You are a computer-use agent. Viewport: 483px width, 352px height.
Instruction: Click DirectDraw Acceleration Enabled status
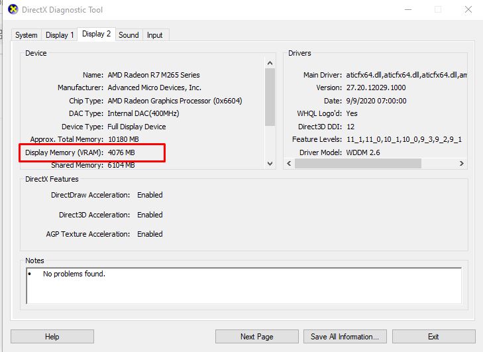click(x=150, y=195)
